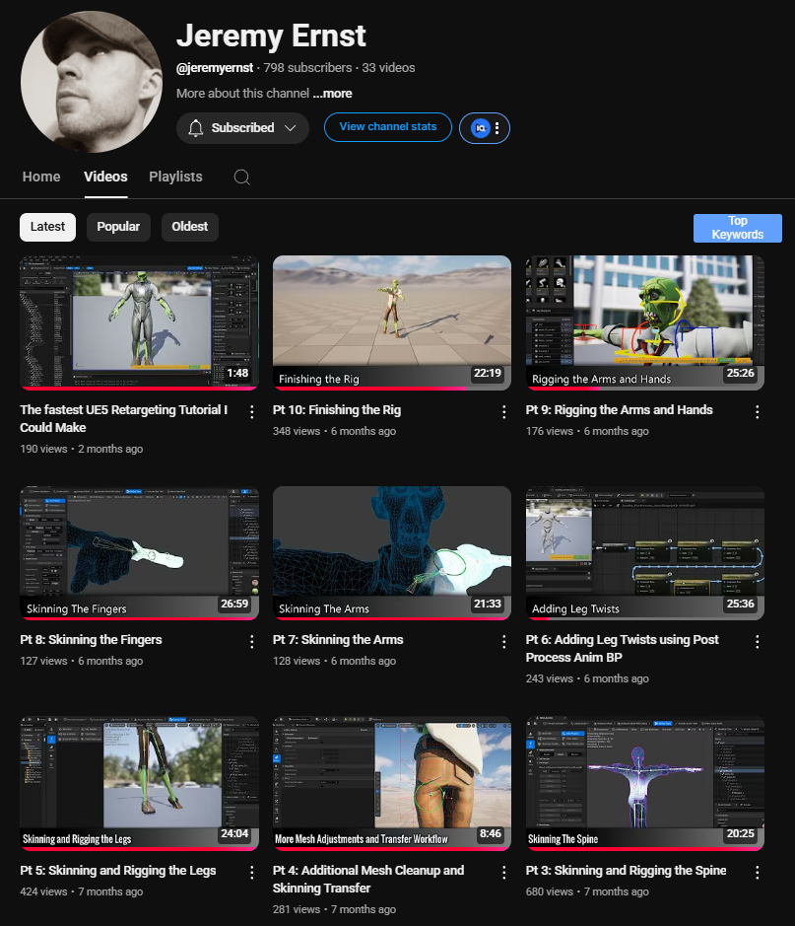Click the Skinning and Rigging the Legs thumbnail
795x926 pixels.
139,783
